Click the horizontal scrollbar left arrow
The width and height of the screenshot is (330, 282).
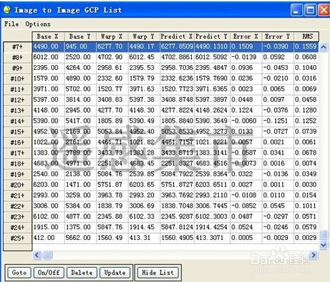[37, 255]
